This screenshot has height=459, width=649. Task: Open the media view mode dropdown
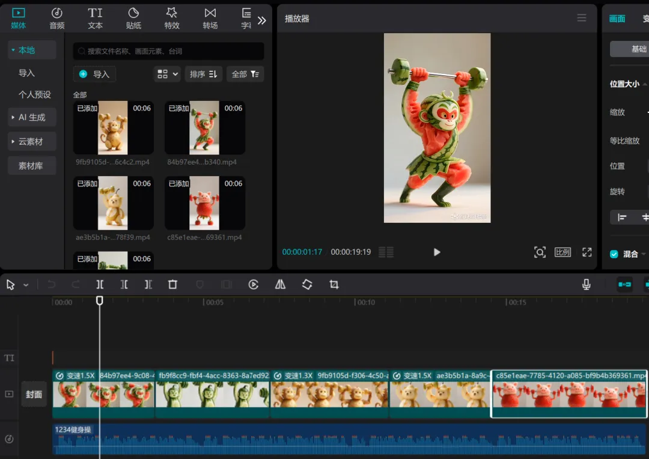click(x=167, y=74)
